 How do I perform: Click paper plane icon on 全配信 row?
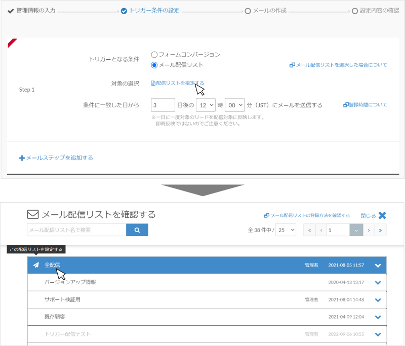point(36,265)
